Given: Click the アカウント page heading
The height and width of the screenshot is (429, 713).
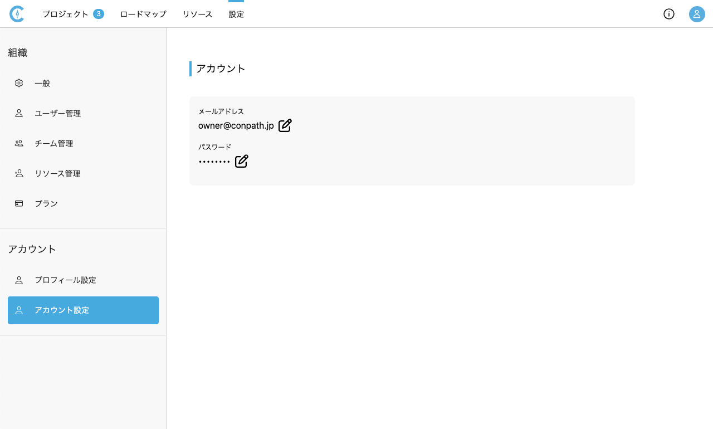Looking at the screenshot, I should (221, 69).
